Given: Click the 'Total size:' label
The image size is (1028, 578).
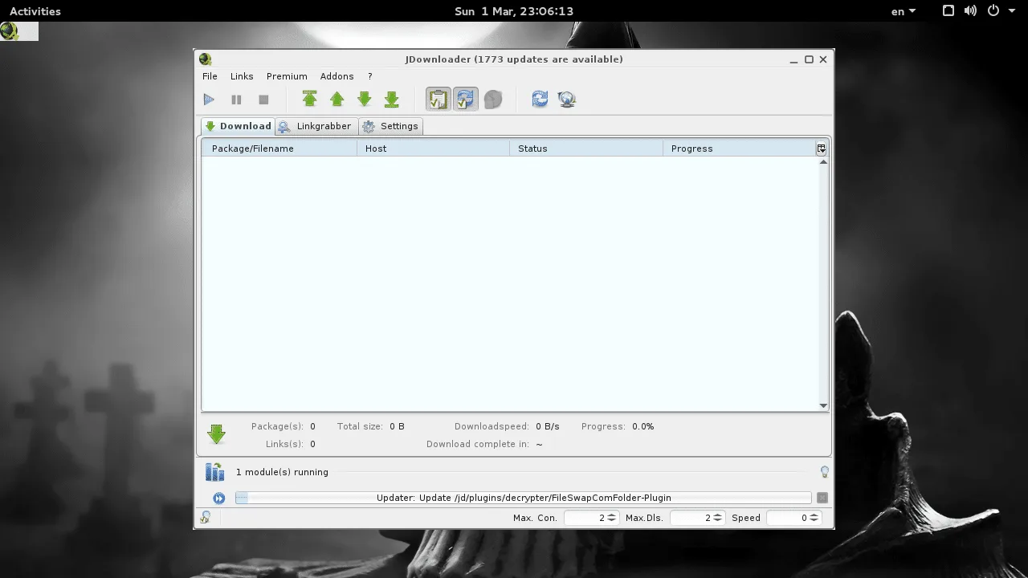Looking at the screenshot, I should (360, 426).
